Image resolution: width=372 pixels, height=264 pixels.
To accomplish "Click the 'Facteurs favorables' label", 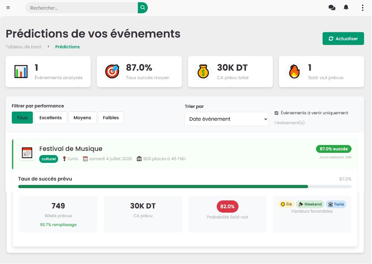I will tap(312, 211).
